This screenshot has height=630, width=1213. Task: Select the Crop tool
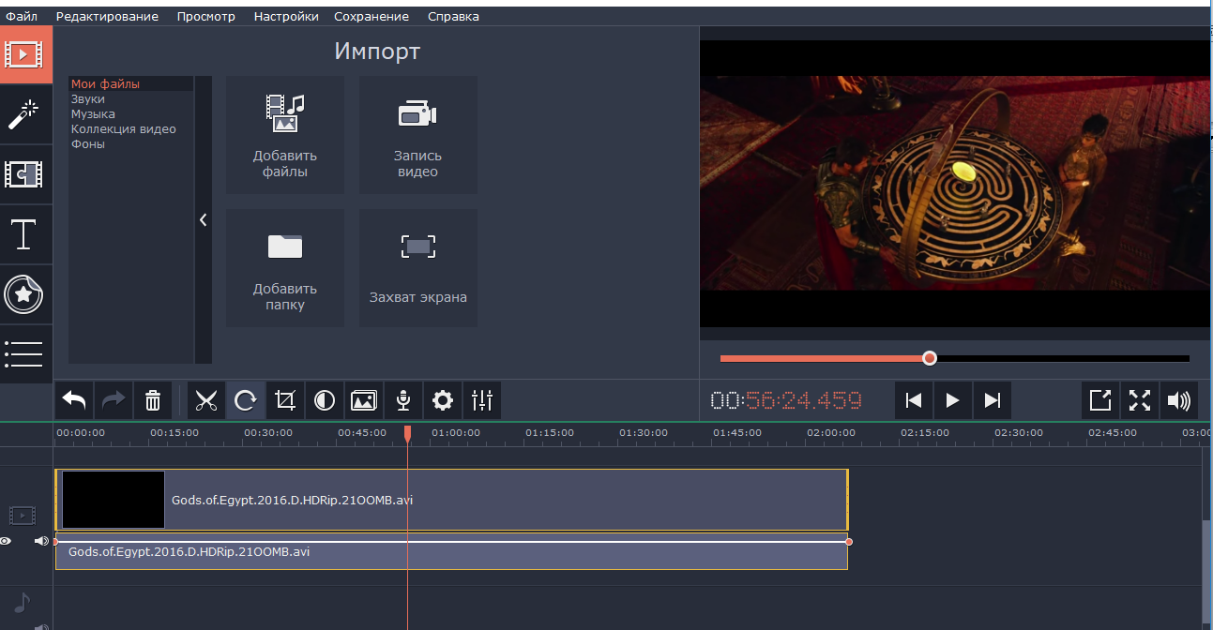(285, 401)
